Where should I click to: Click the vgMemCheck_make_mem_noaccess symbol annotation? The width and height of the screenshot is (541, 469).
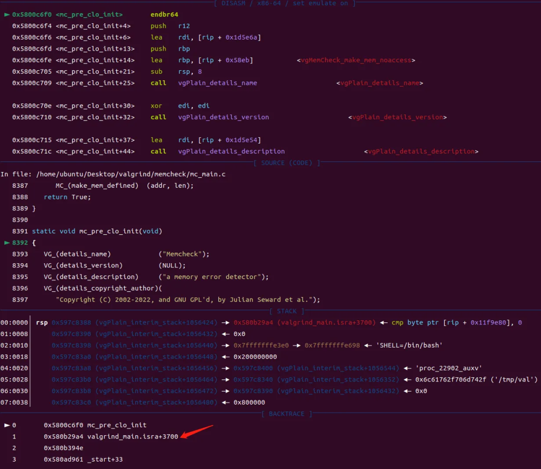356,60
